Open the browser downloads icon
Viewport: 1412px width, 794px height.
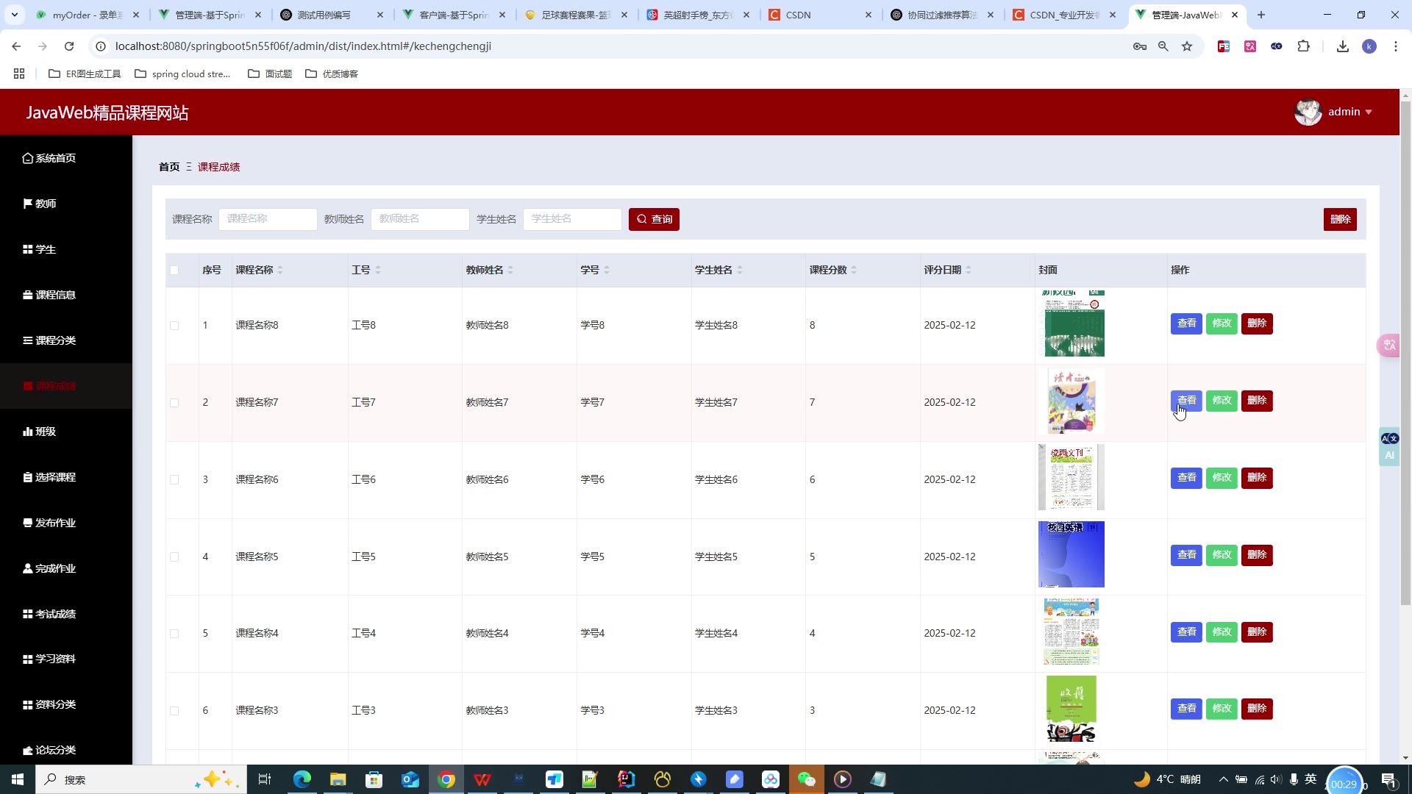pyautogui.click(x=1342, y=46)
